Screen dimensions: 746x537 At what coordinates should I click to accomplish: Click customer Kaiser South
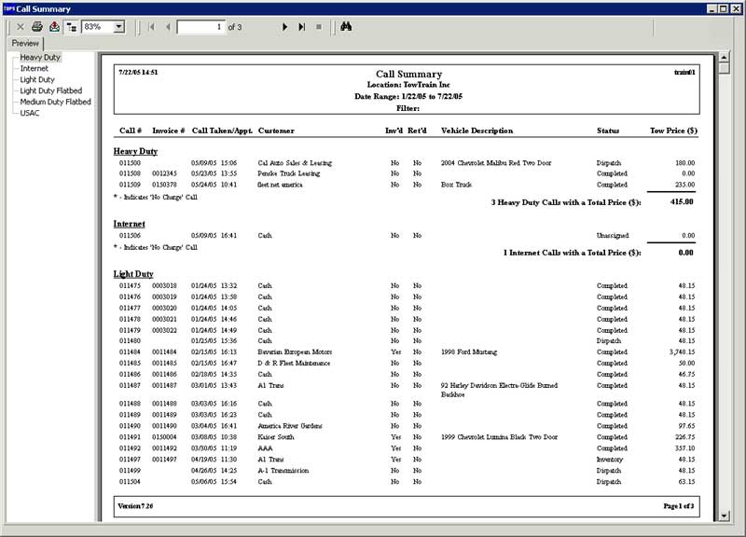pyautogui.click(x=276, y=437)
